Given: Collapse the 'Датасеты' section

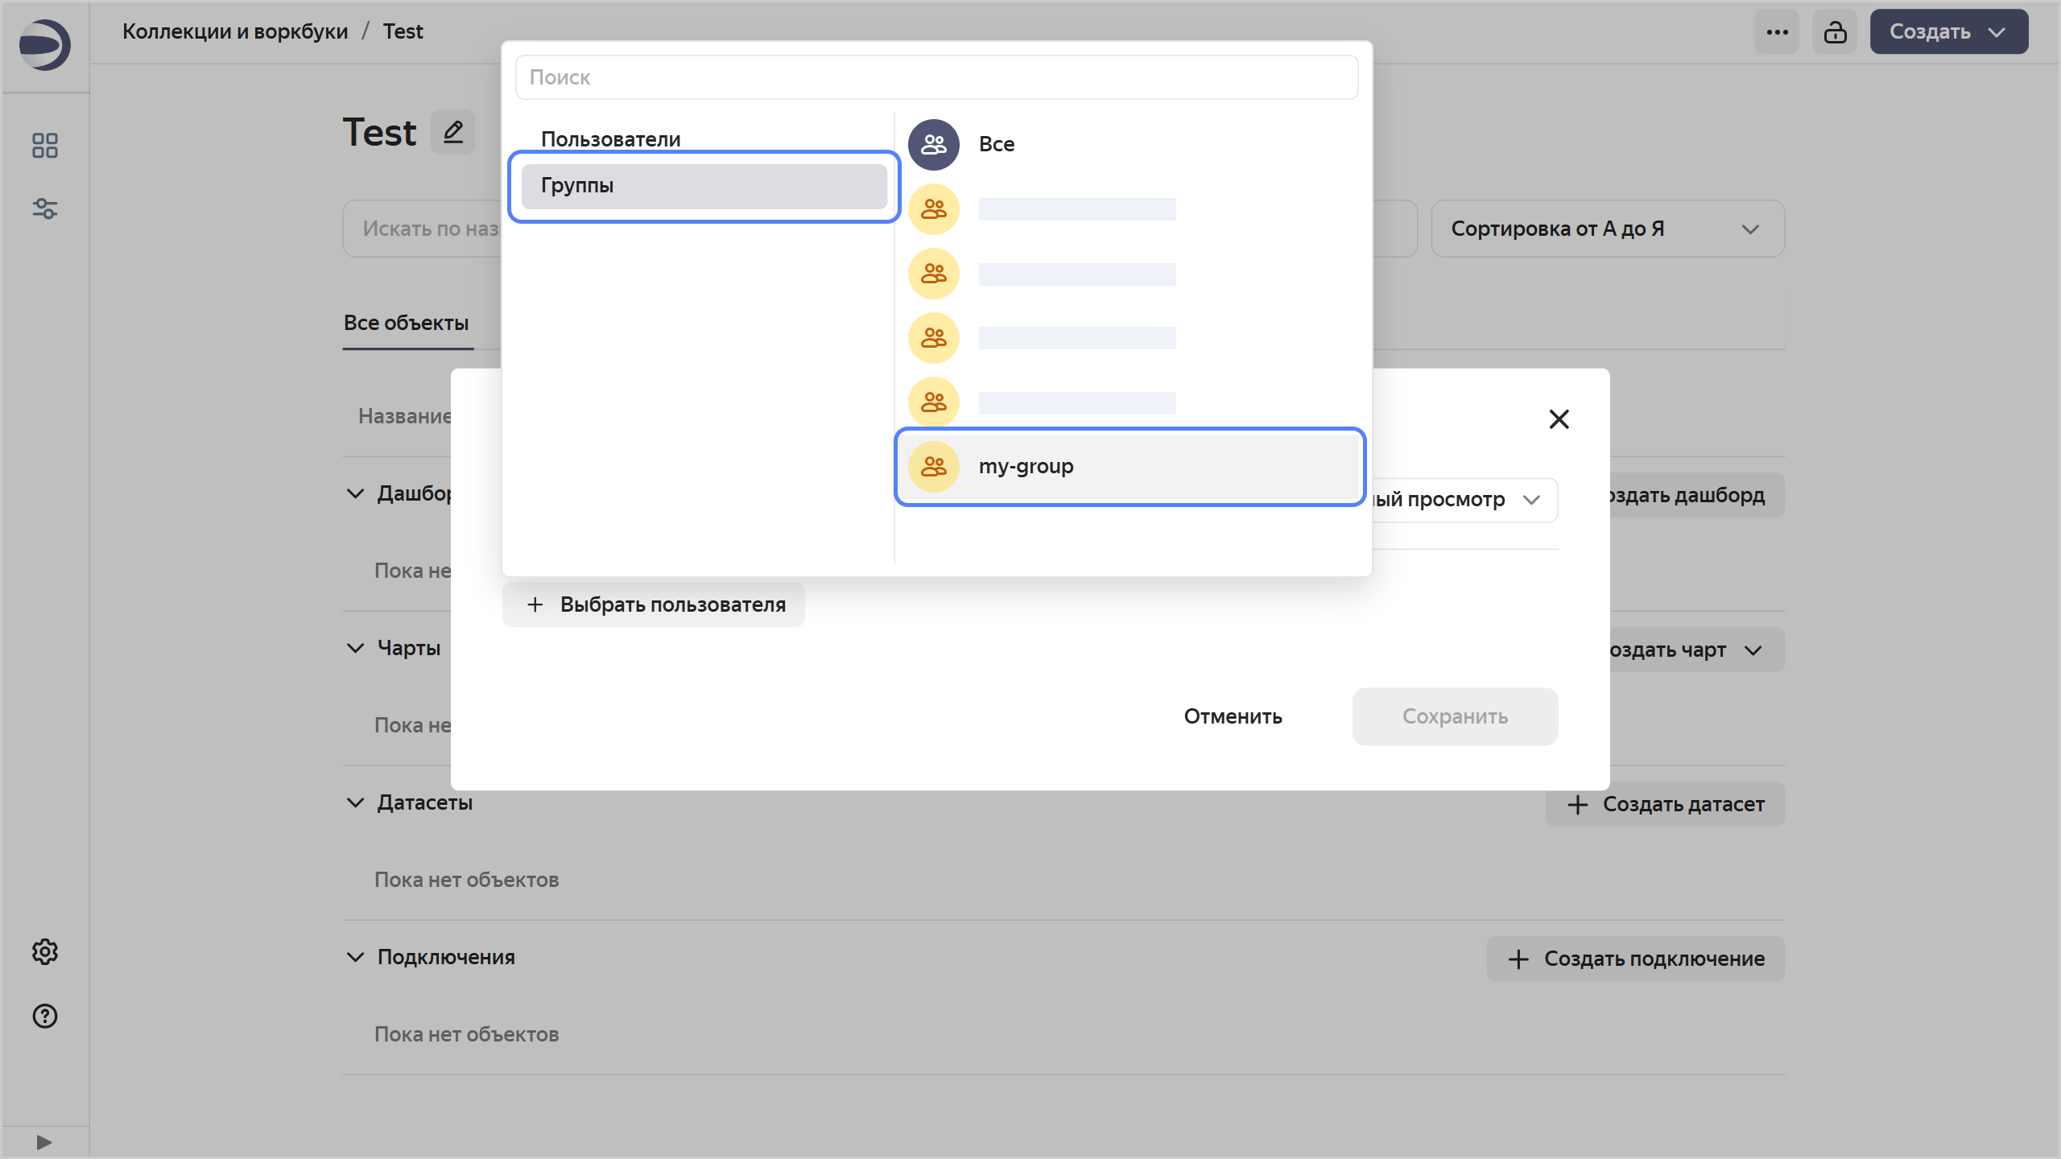Looking at the screenshot, I should (x=355, y=802).
